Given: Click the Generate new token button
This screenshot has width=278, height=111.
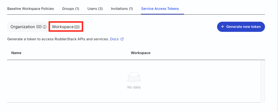Looking at the screenshot, I should pos(241,27).
